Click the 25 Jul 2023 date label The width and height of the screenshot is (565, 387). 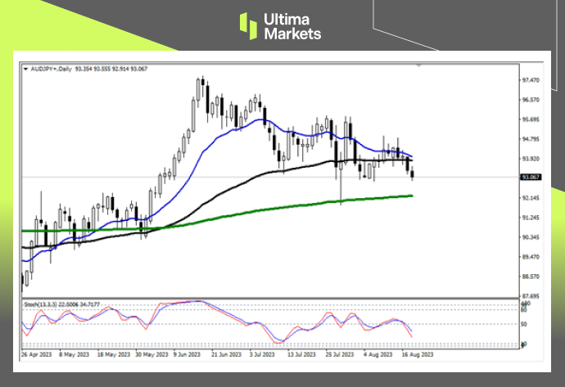click(x=340, y=354)
